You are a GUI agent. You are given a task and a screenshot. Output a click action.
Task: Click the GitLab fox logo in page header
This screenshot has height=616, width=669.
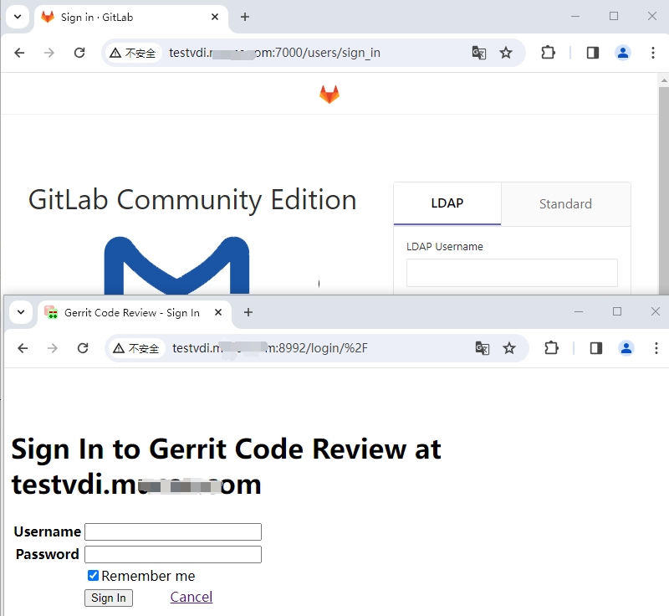click(329, 95)
